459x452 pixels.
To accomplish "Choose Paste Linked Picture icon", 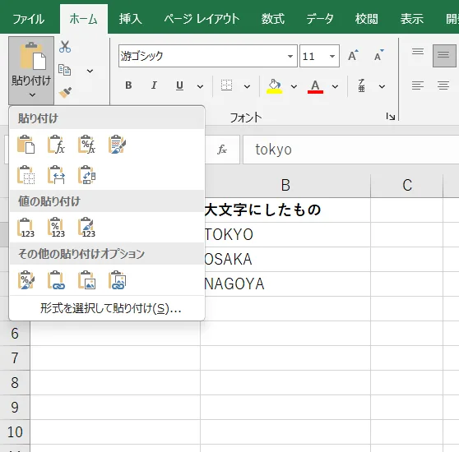I will (x=117, y=280).
